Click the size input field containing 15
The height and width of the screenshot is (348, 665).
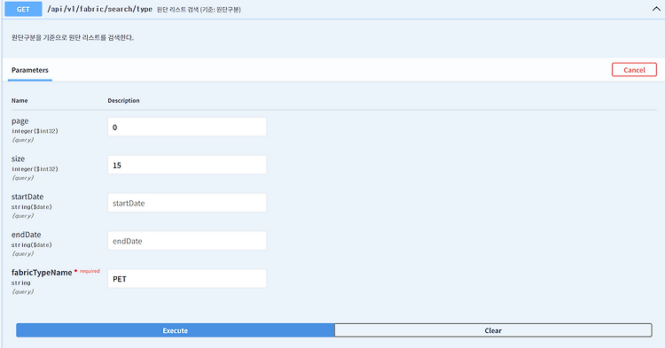187,165
